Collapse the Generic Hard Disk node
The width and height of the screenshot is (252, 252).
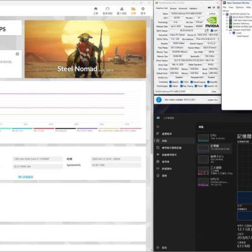[x=227, y=30]
